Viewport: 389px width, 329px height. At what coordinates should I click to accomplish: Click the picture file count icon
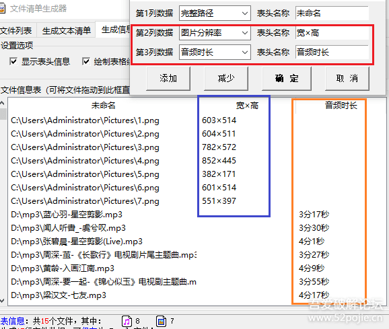[161, 322]
